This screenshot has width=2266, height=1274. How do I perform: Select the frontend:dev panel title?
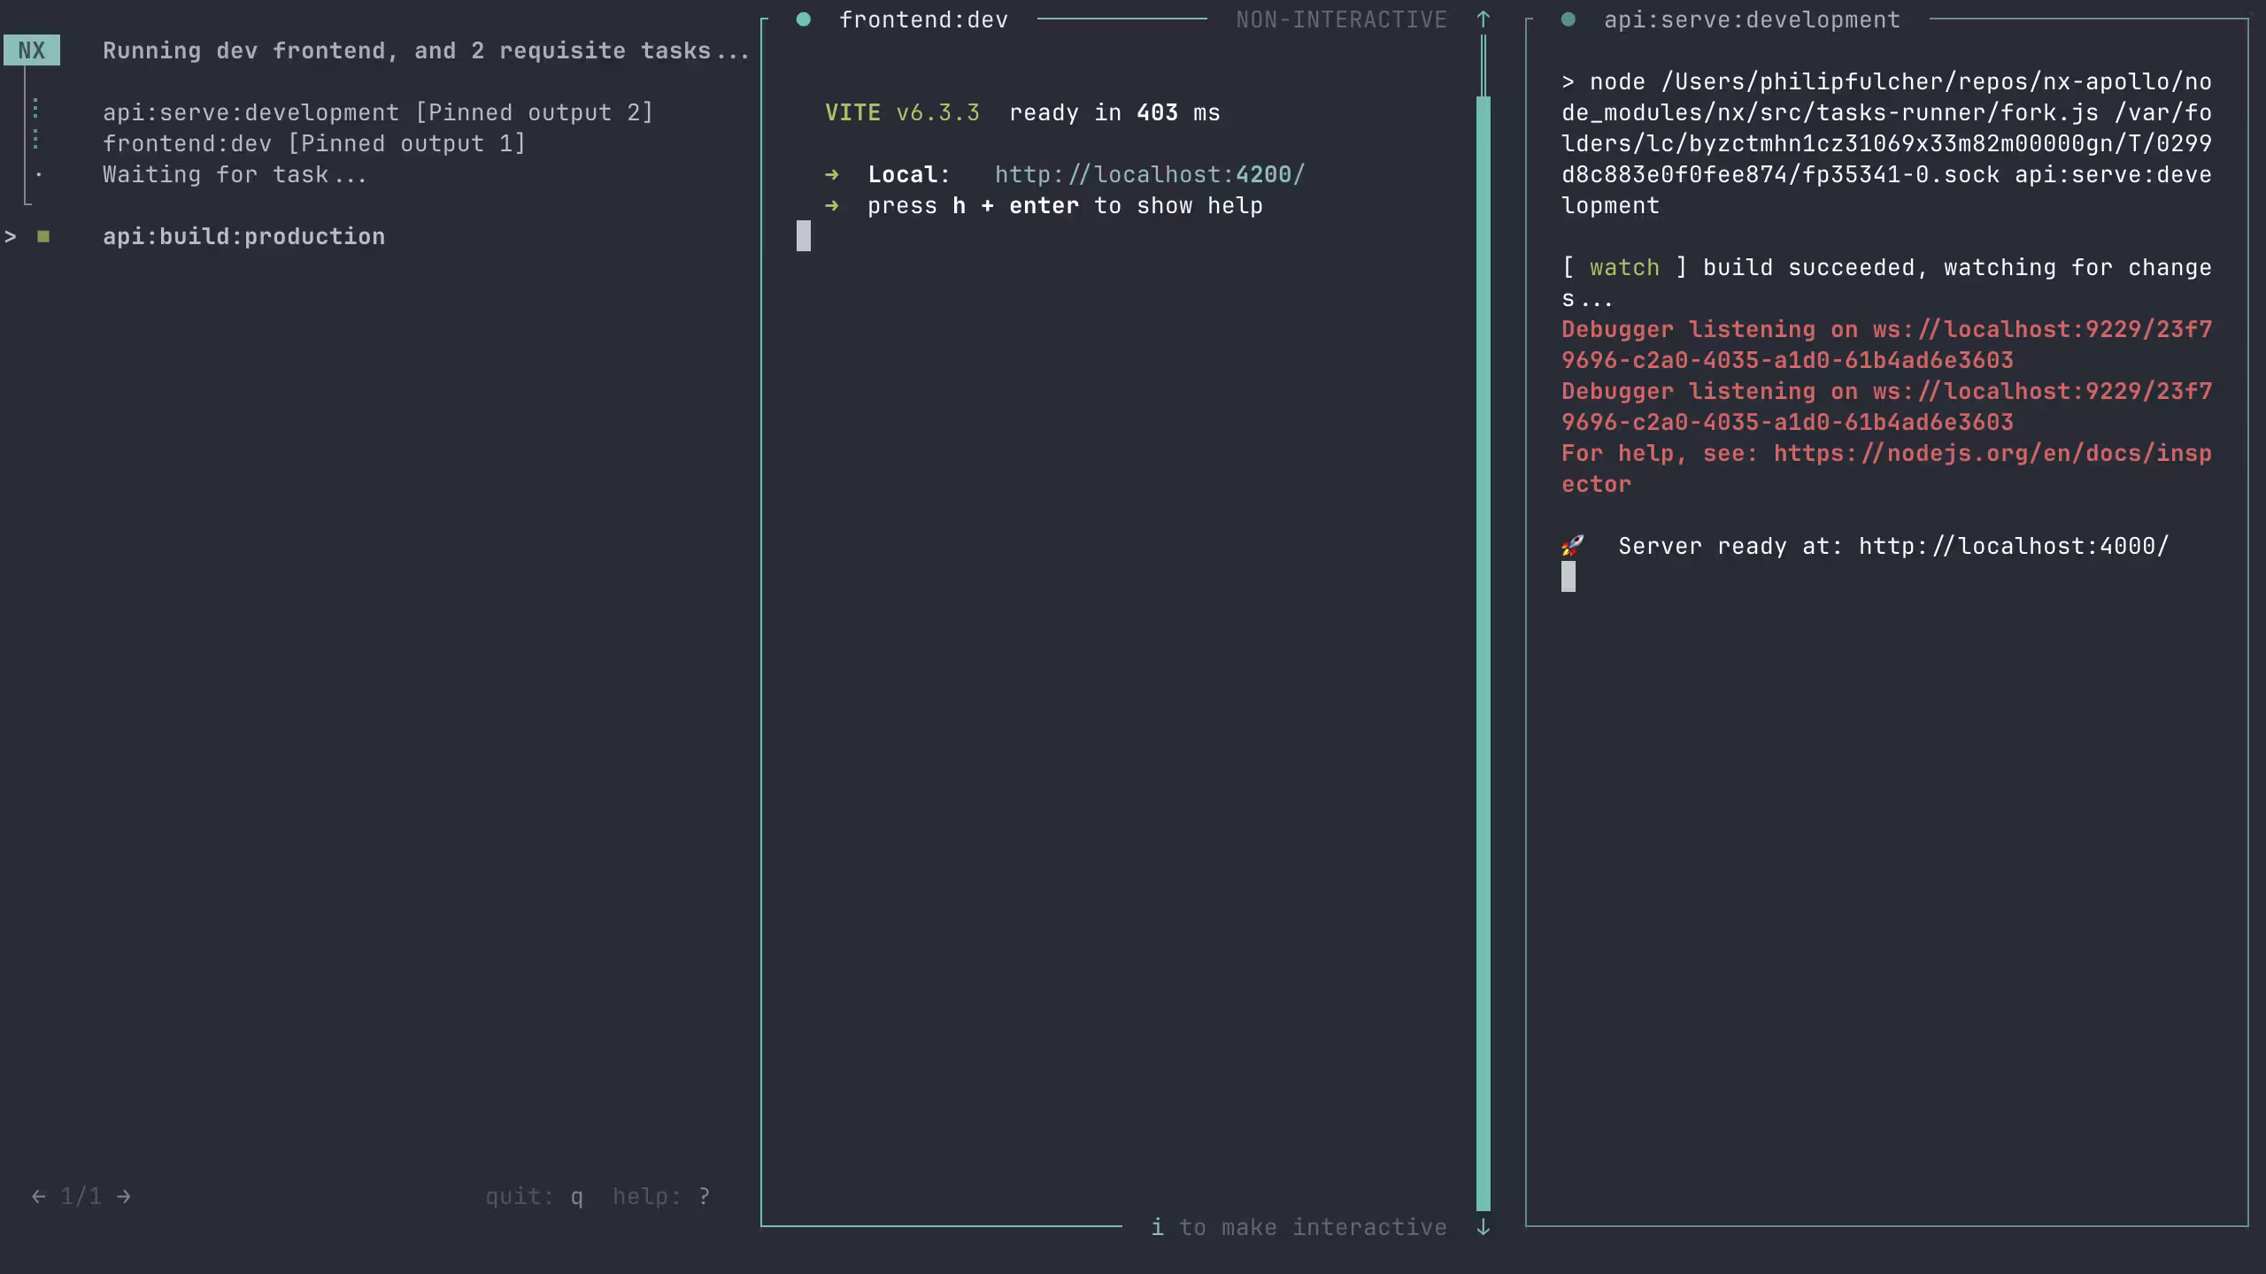pyautogui.click(x=923, y=18)
